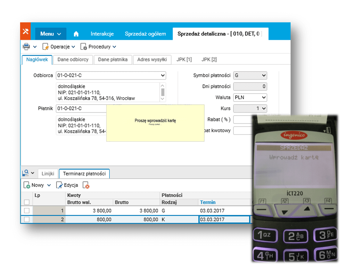Switch to the JPK [1] tab
The height and width of the screenshot is (267, 349).
pos(184,59)
